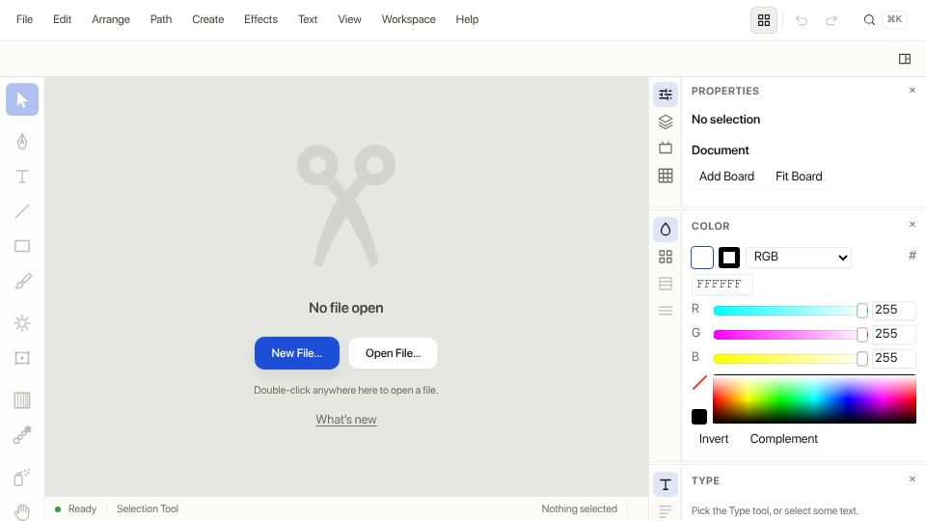The width and height of the screenshot is (926, 521).
Task: Toggle hex input with # button
Action: pyautogui.click(x=912, y=255)
